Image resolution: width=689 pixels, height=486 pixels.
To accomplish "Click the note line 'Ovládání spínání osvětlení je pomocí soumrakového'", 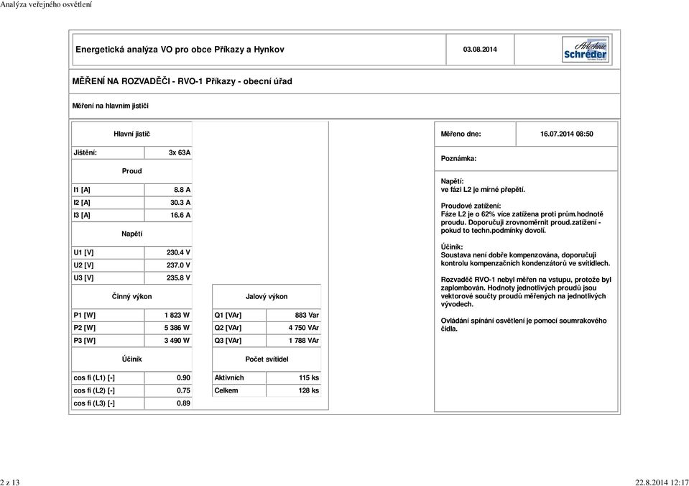I will pos(524,321).
